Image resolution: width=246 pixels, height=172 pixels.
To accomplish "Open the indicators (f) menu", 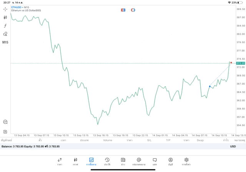I will point(5,25).
